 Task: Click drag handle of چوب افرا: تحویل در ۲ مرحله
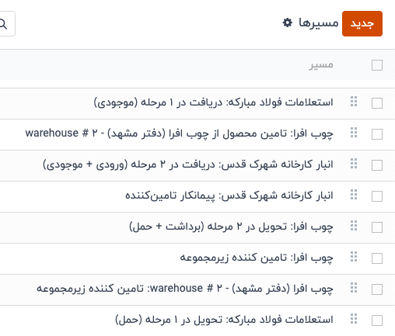(x=354, y=226)
